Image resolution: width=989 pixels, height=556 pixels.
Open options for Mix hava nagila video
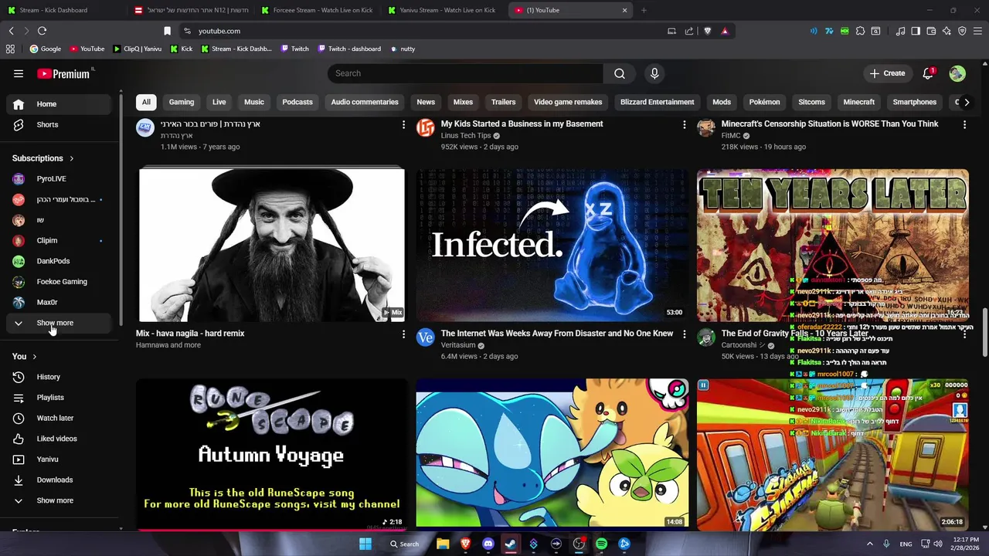403,334
